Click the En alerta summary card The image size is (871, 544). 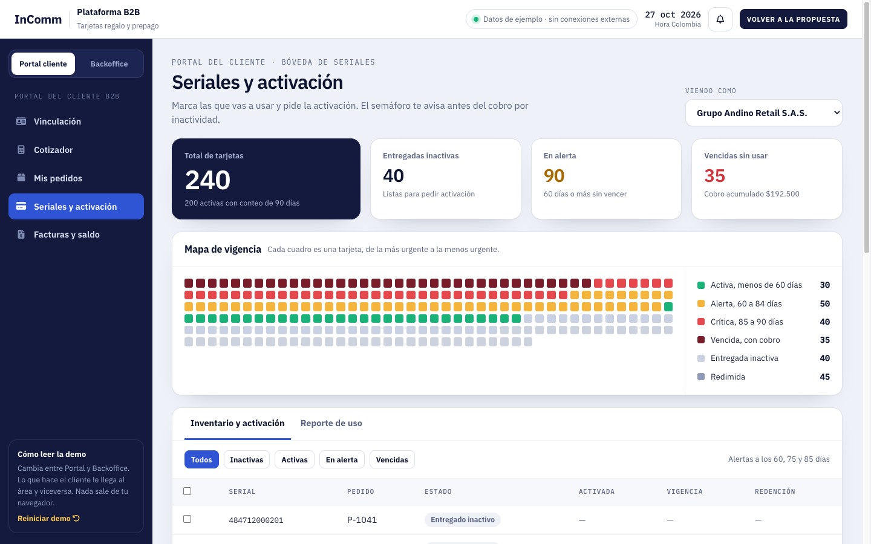point(606,179)
